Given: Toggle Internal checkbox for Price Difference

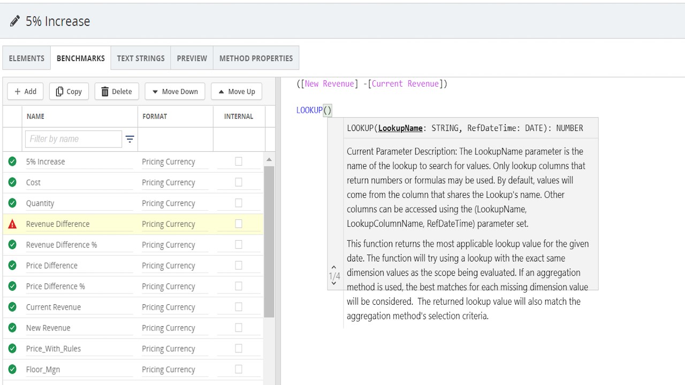Looking at the screenshot, I should pyautogui.click(x=239, y=265).
